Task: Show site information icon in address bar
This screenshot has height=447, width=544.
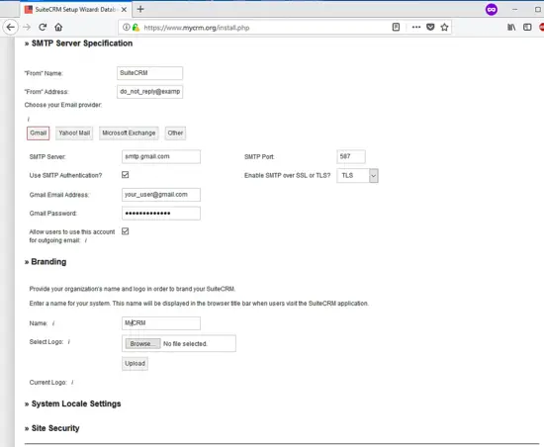Action: click(x=127, y=27)
